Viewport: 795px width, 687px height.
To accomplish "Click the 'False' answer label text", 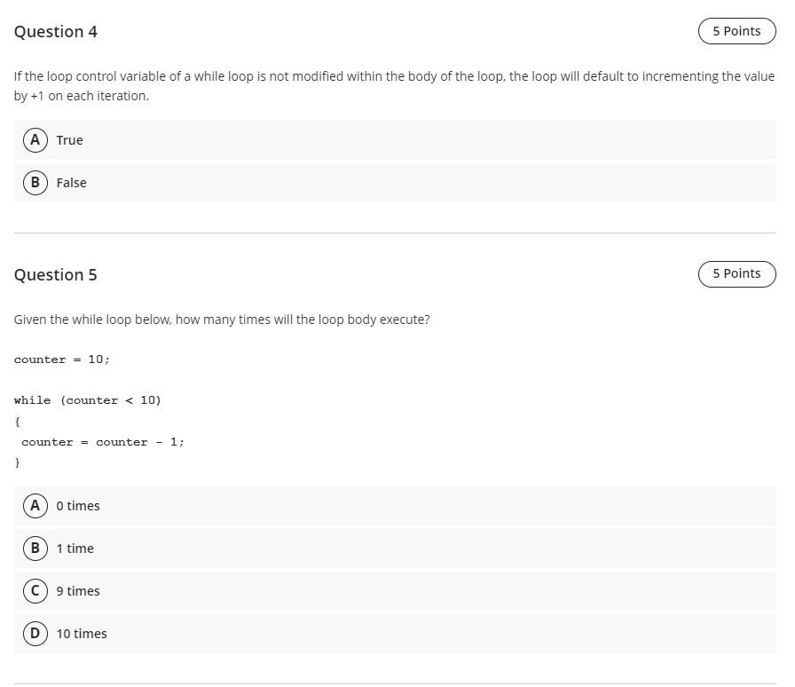I will [72, 183].
